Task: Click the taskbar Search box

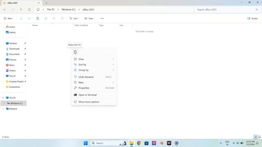Action: click(108, 143)
